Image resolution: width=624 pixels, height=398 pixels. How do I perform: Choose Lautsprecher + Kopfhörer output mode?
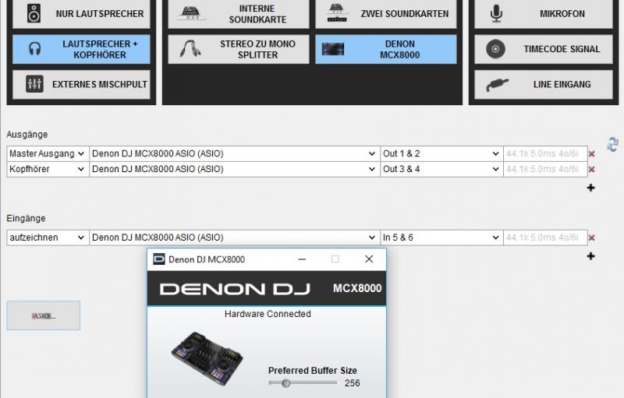[x=81, y=49]
